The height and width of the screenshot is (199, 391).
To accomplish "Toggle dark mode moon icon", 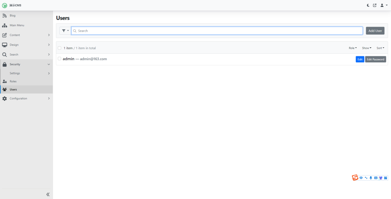I will 369,5.
